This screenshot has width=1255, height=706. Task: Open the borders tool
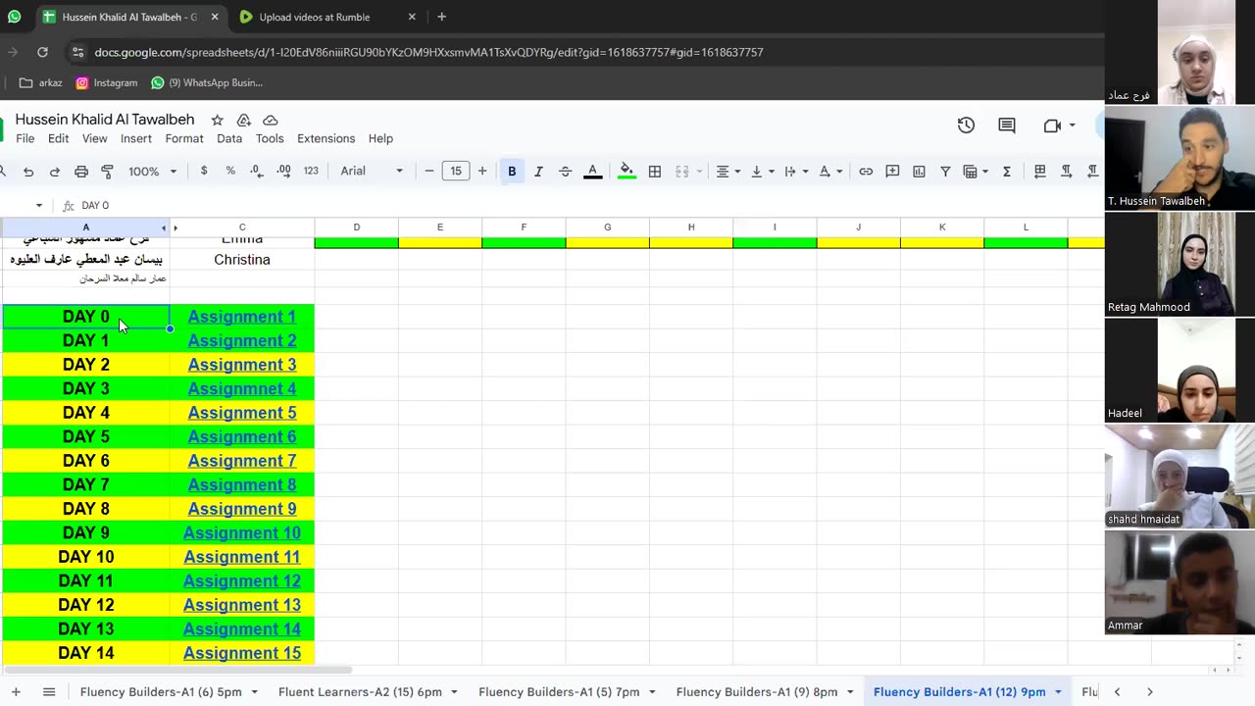click(x=655, y=171)
